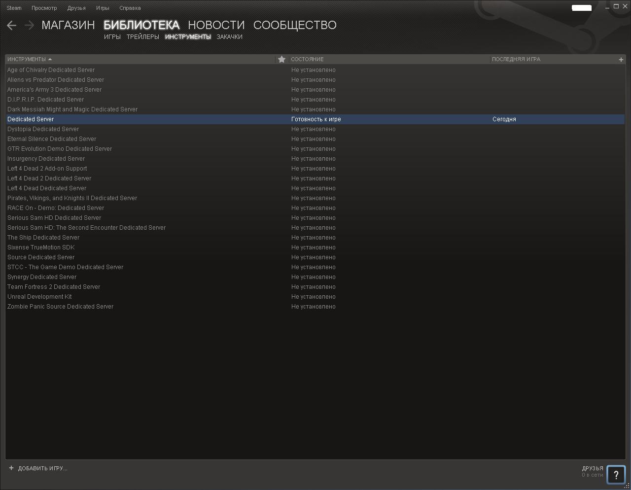631x490 pixels.
Task: Open the ДРУЗЬЯ friends list
Action: [593, 468]
